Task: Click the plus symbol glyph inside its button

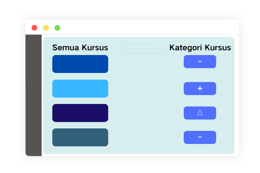Action: tap(200, 89)
